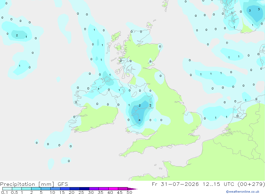Click the forecast offset '(00+279)'
Viewport: 265px width, 194px height.
click(251, 184)
